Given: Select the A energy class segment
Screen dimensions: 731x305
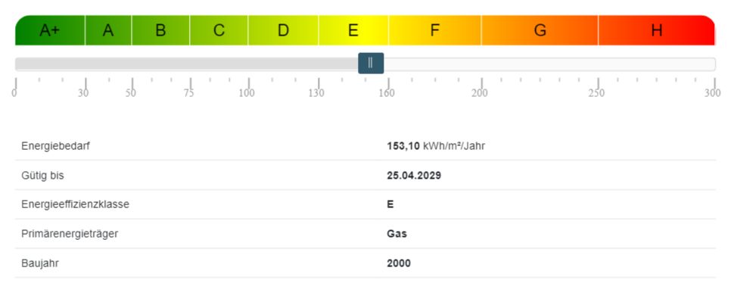Looking at the screenshot, I should (x=108, y=30).
